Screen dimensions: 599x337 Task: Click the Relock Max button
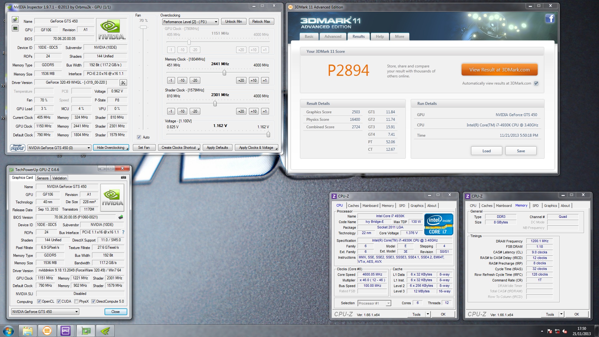261,22
